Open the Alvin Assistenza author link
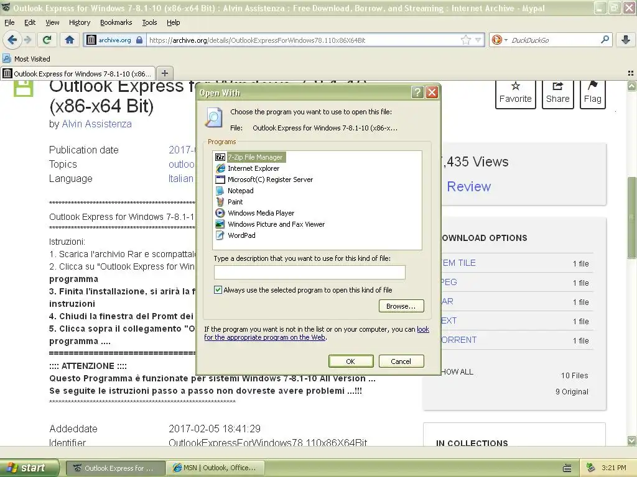Screen dimensions: 637x477 96,124
